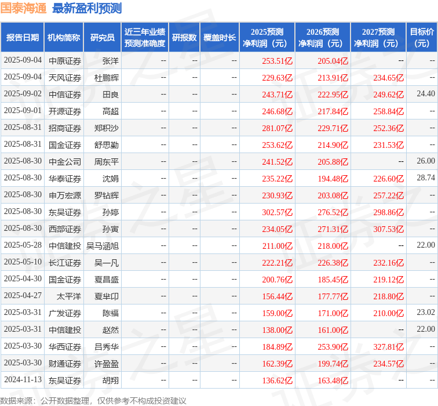Screen dimensions: 438x406
Task: Click 华泰证券 institution cell
Action: 65,179
